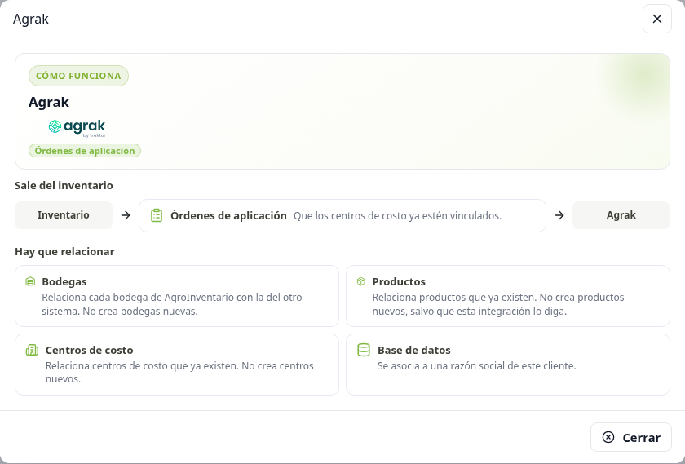Click the X-circle icon in the Cerrar button
Viewport: 685px width, 464px height.
click(608, 437)
